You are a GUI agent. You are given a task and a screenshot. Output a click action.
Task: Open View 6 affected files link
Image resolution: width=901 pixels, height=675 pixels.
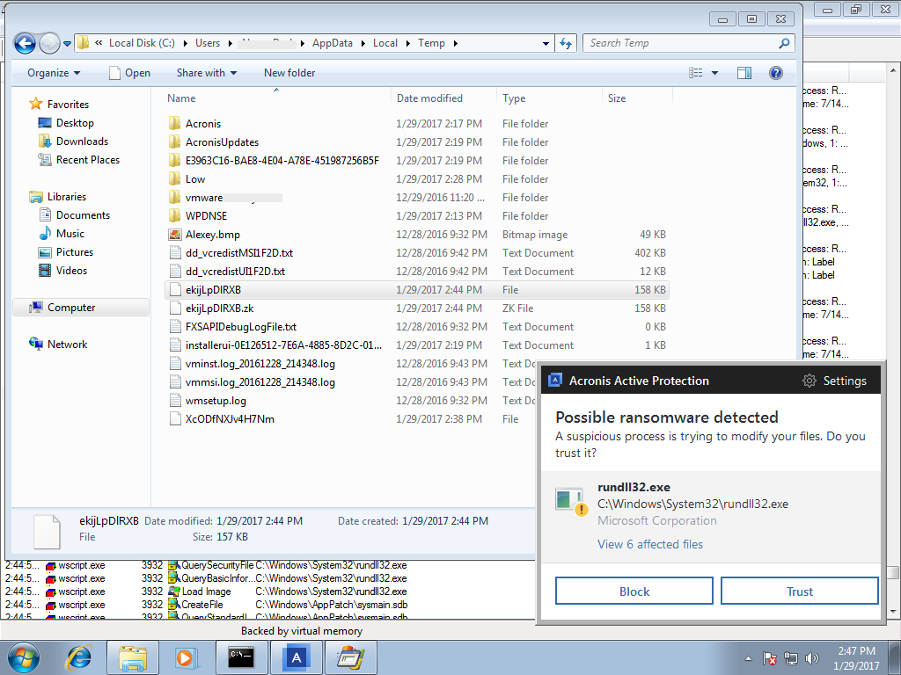650,544
